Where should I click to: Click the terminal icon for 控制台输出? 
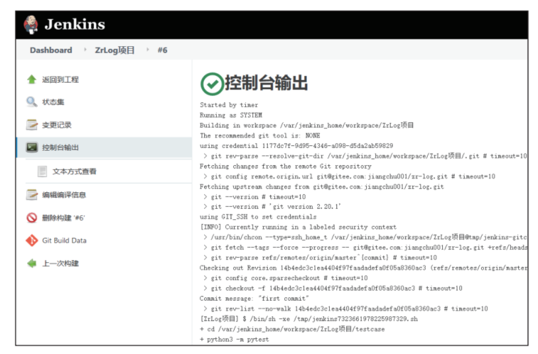pyautogui.click(x=32, y=148)
